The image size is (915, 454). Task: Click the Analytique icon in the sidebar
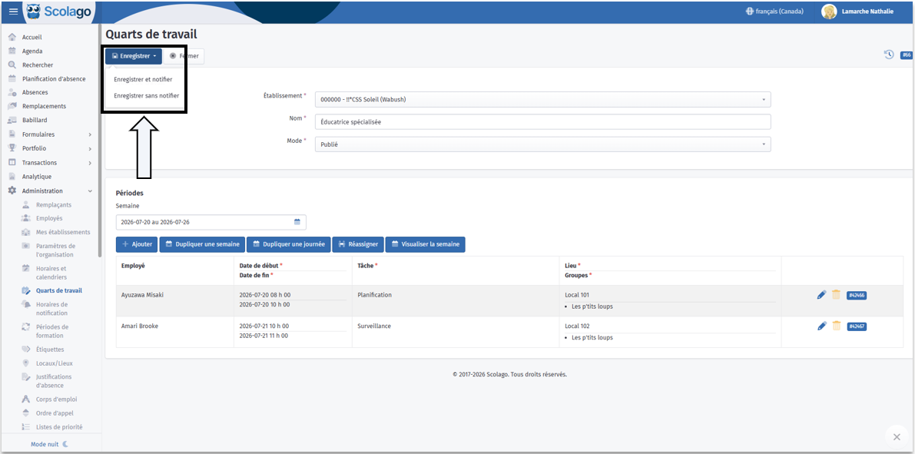click(12, 177)
